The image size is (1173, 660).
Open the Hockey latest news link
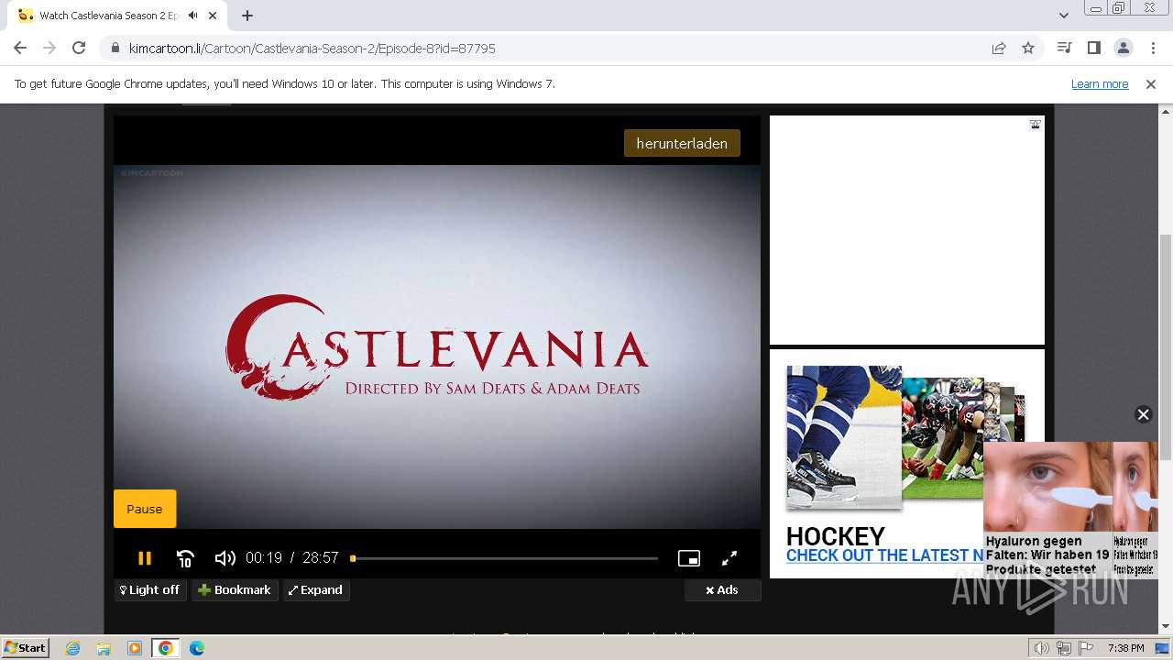click(x=884, y=555)
